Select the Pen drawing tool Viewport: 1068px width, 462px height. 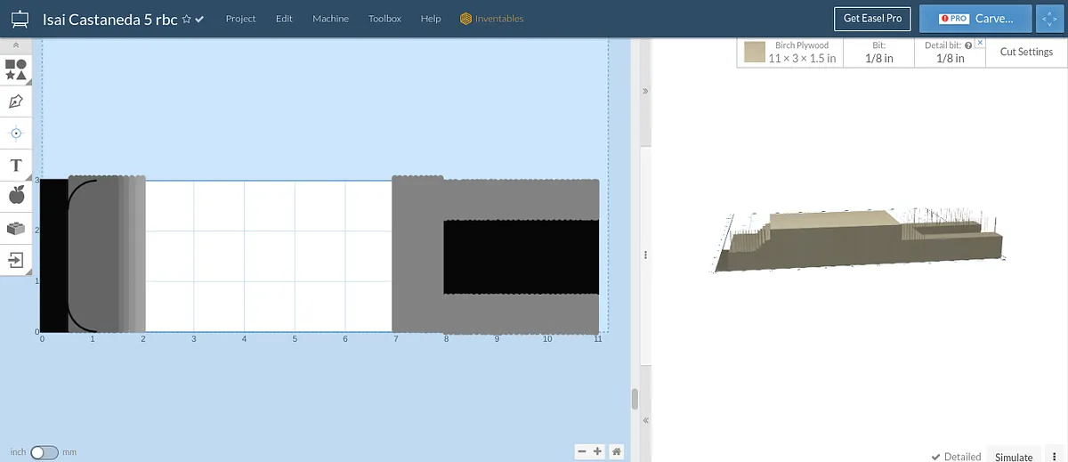click(15, 101)
